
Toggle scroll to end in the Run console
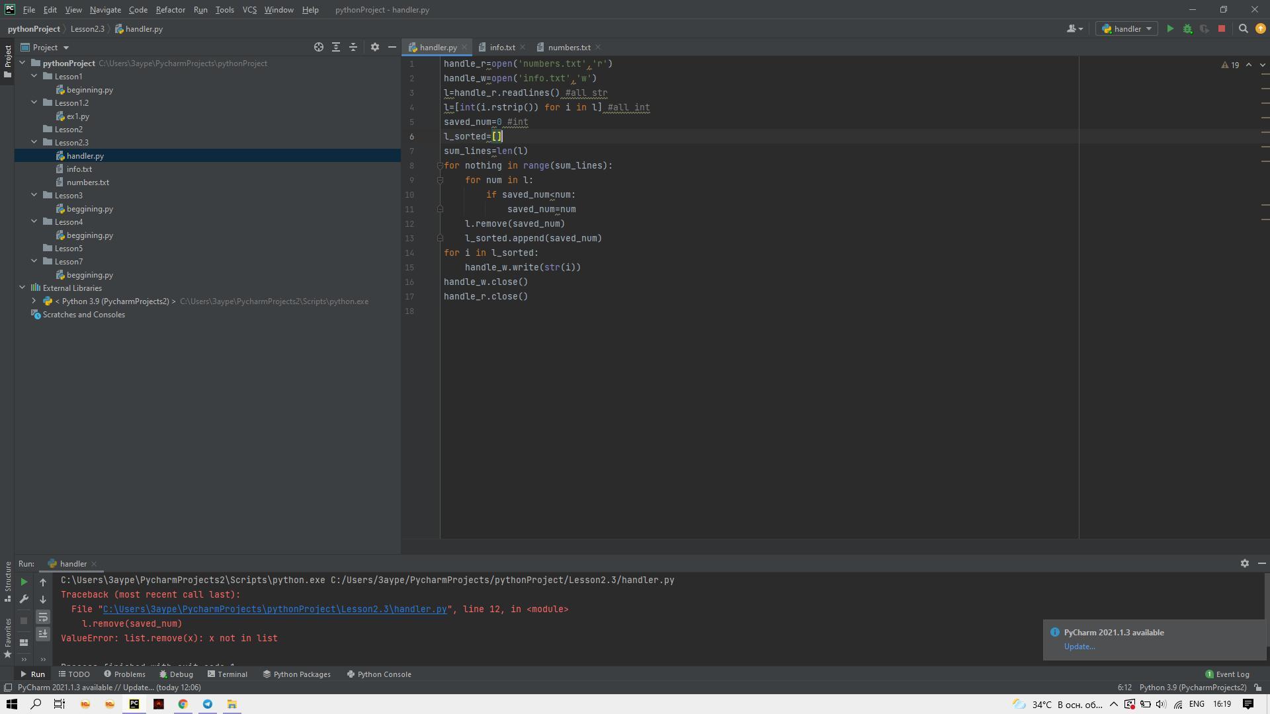point(43,634)
